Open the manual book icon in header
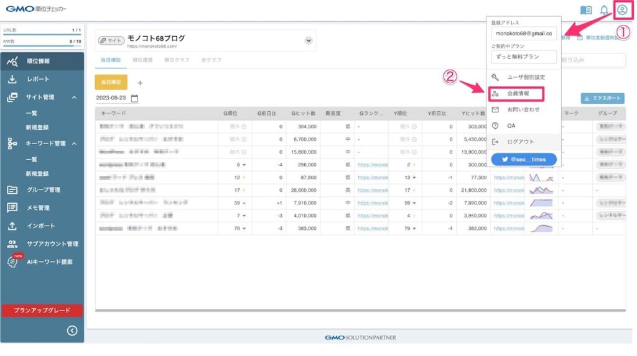637x356 pixels. point(586,10)
